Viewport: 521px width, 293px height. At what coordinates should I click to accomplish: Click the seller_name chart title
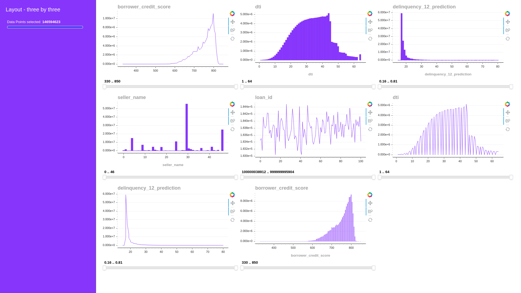[132, 97]
